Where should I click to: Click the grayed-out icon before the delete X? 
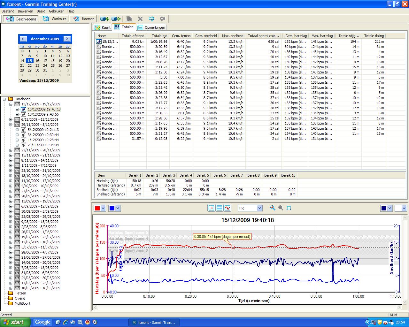(129, 19)
